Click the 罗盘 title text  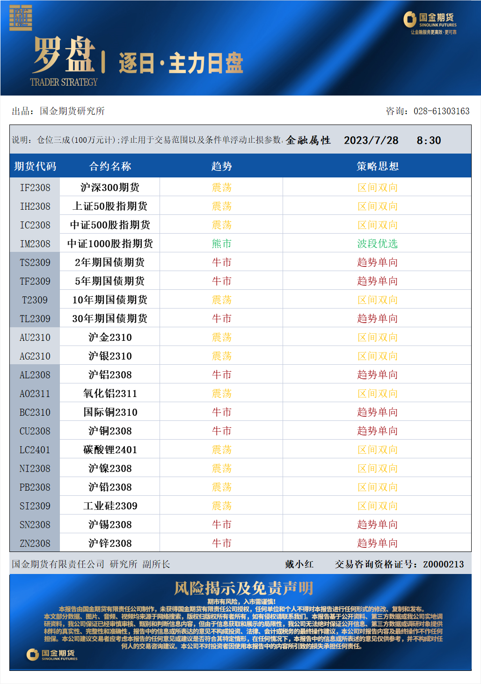tap(64, 54)
